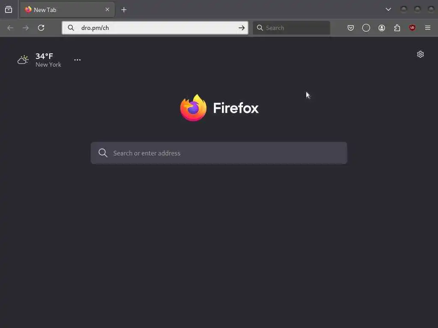Open the hamburger application menu
This screenshot has width=438, height=328.
coord(428,28)
